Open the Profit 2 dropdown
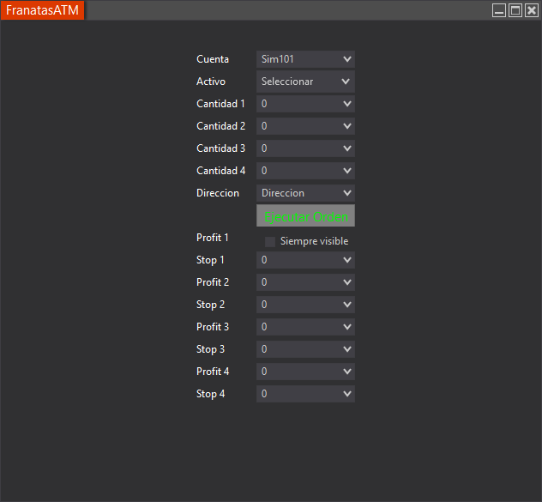The width and height of the screenshot is (542, 502). tap(305, 282)
